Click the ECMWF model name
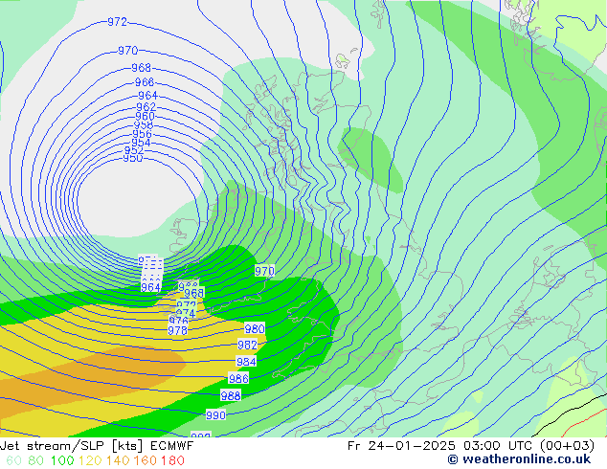This screenshot has height=469, width=607. point(171,446)
